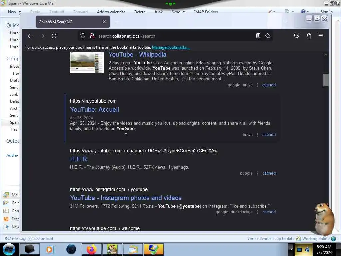Image resolution: width=341 pixels, height=256 pixels.
Task: Select Spam folder in Live Mail sidebar
Action: pos(14,122)
